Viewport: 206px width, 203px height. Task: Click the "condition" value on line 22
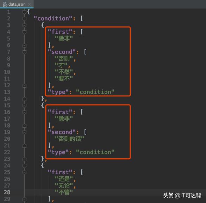95,152
